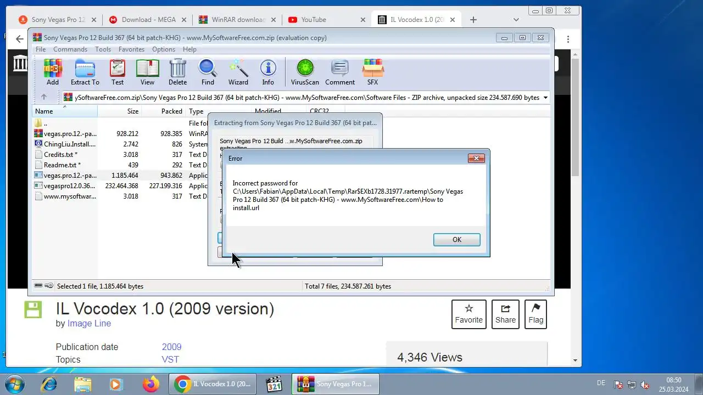Click the Info toolbar icon
703x395 pixels.
(x=268, y=72)
